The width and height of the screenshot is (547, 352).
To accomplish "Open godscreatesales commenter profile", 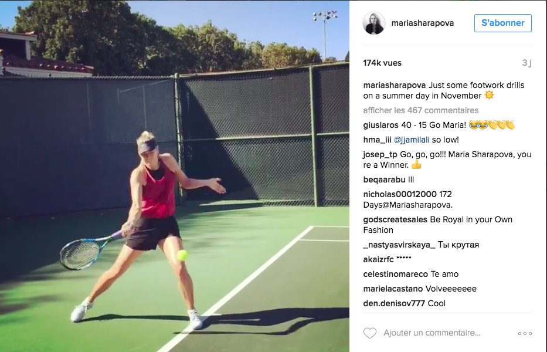I will [x=395, y=219].
